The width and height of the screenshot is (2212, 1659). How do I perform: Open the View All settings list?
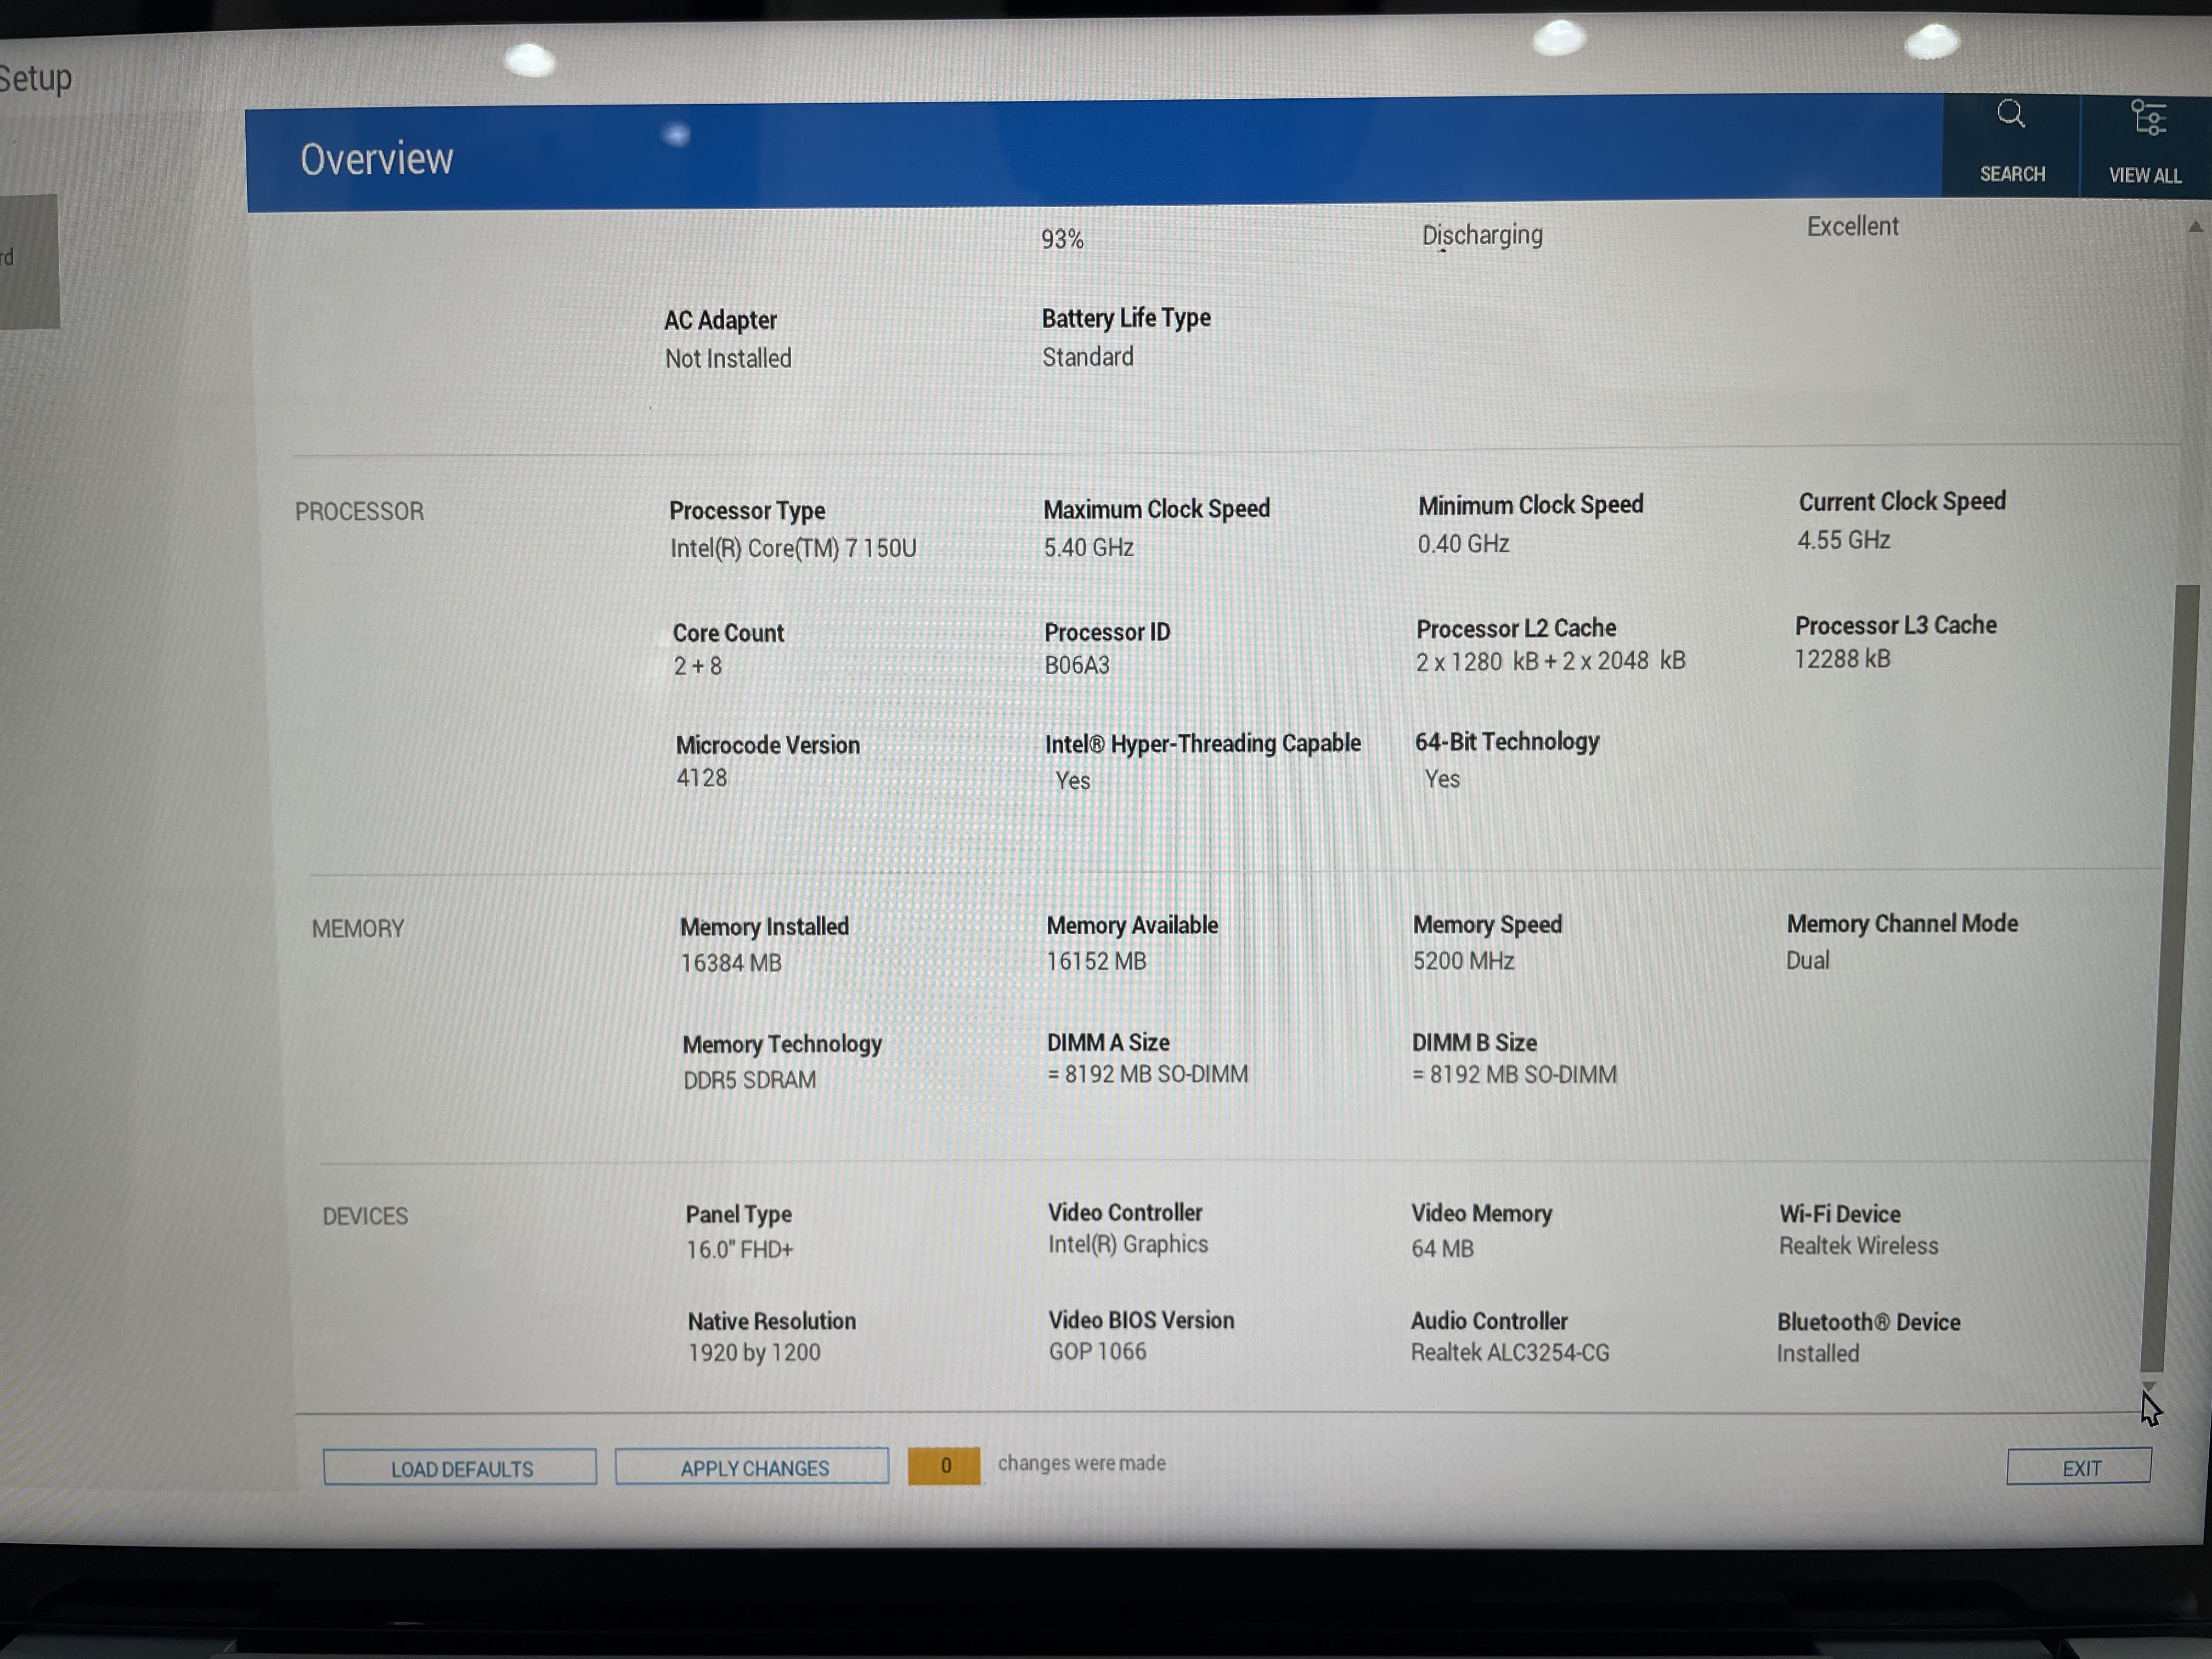(x=2145, y=146)
